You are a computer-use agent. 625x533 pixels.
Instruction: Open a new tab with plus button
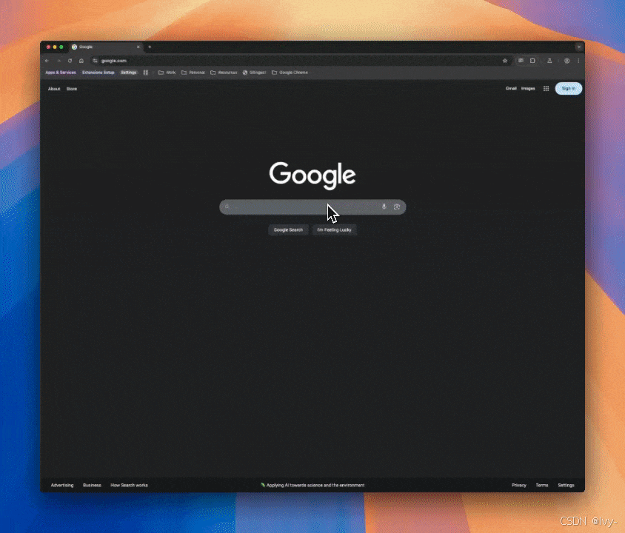point(150,47)
